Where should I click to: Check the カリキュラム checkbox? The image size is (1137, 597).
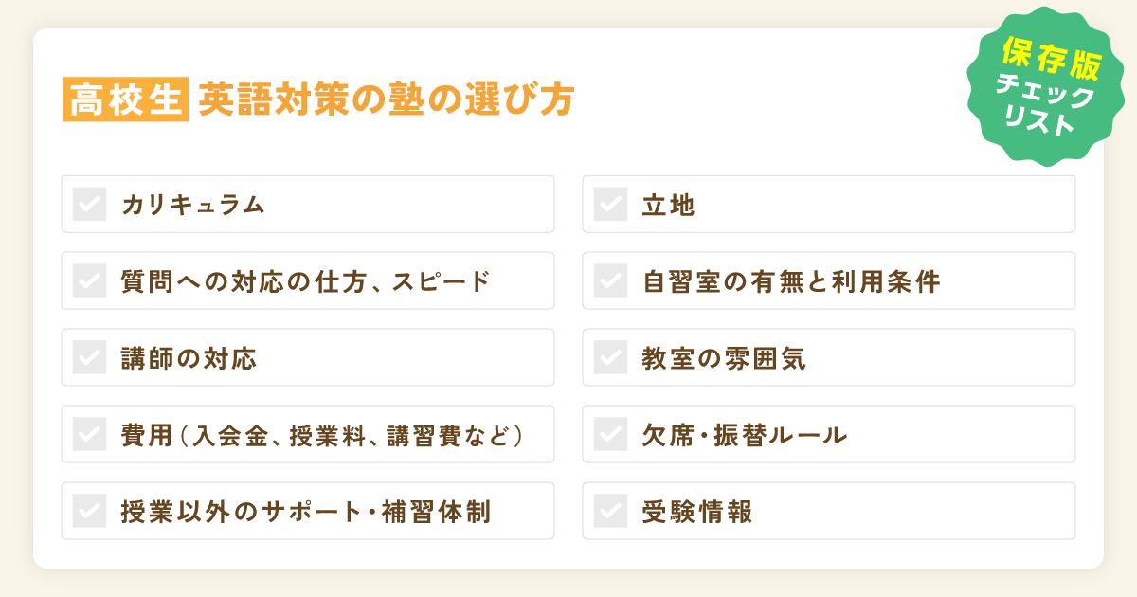(89, 204)
